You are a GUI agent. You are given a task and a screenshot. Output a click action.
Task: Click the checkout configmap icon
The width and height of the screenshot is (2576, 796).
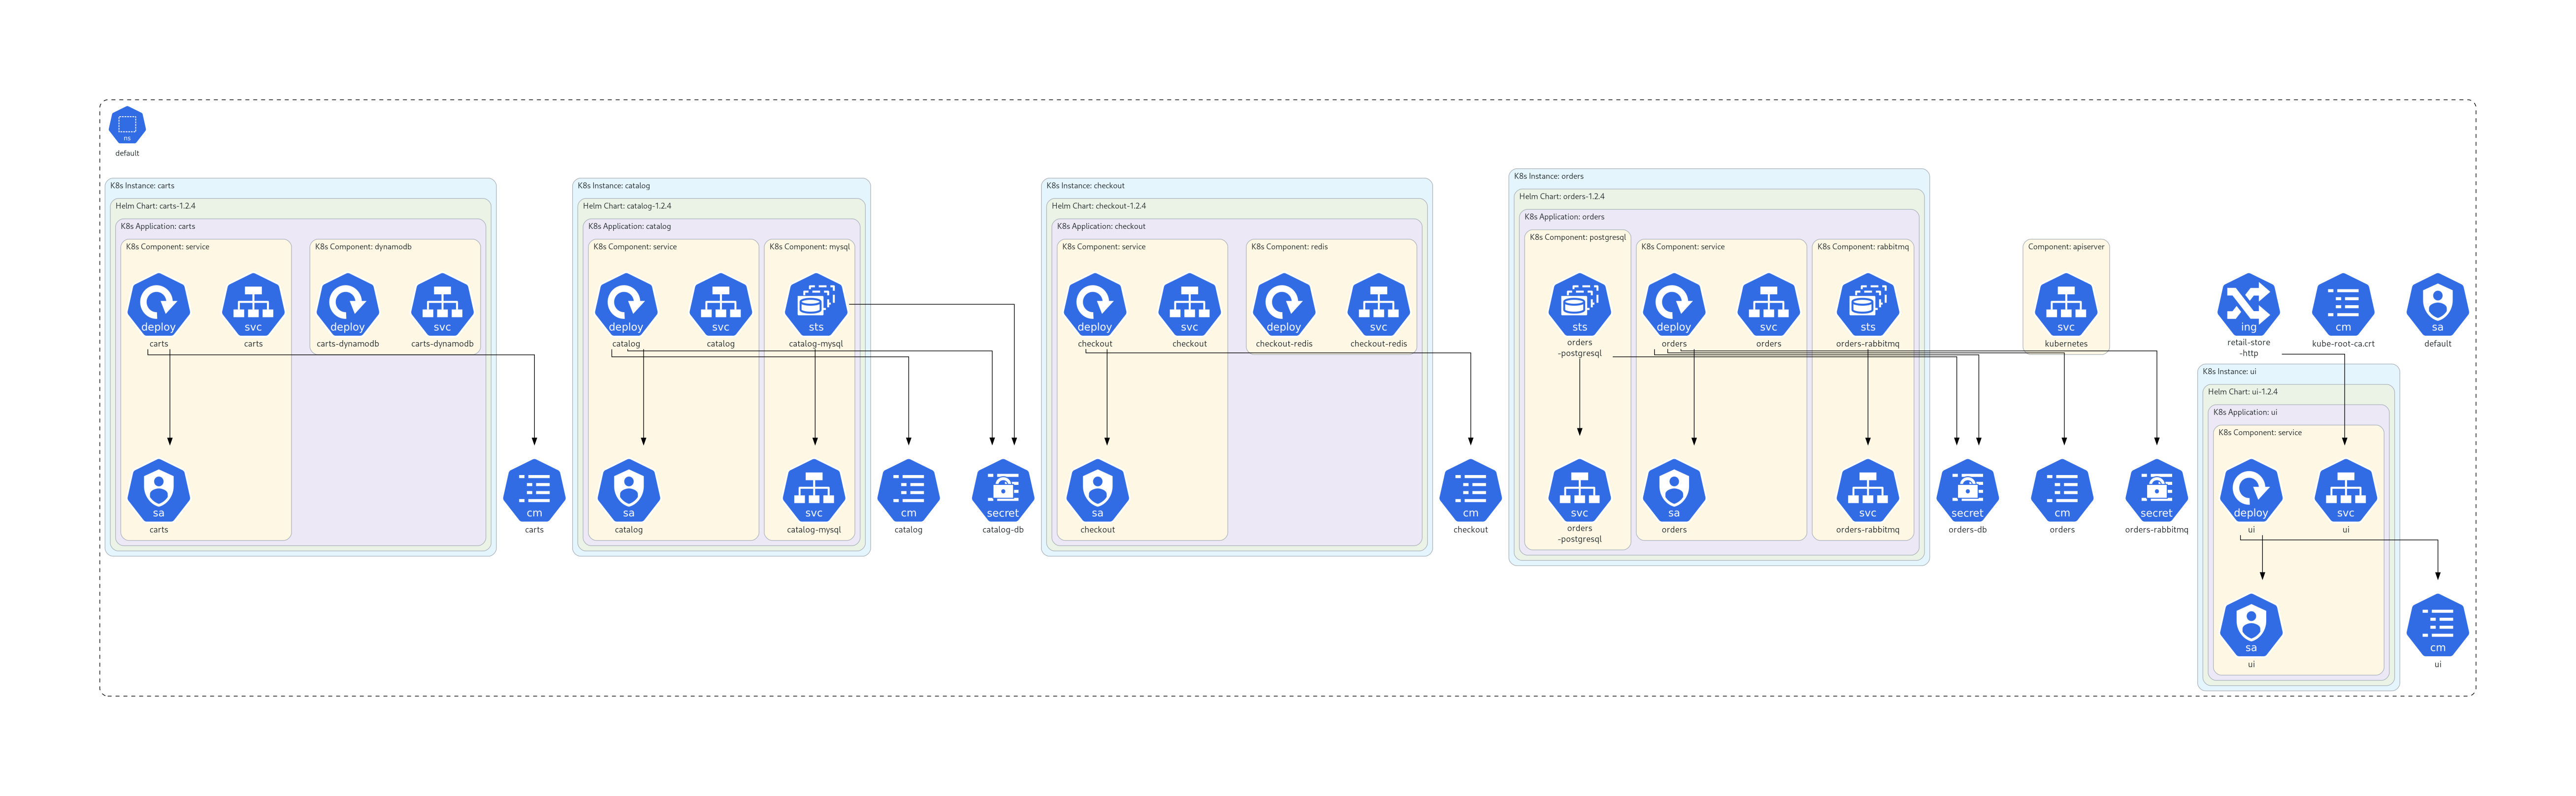click(1470, 491)
